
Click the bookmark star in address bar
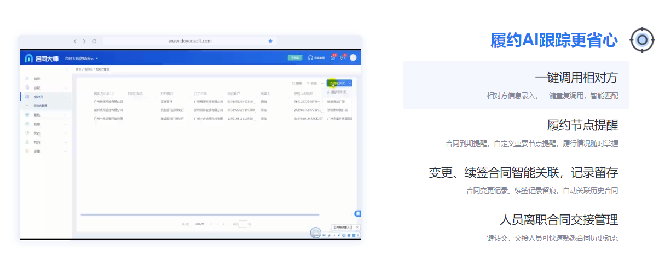270,41
